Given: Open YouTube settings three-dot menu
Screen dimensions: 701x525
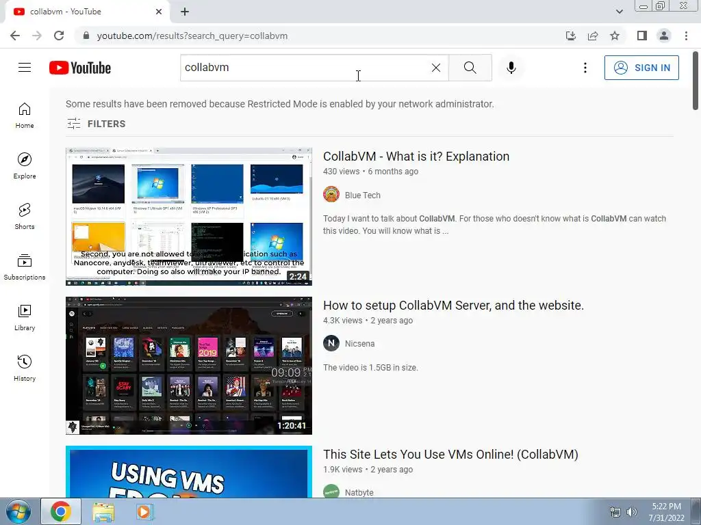Looking at the screenshot, I should click(585, 68).
